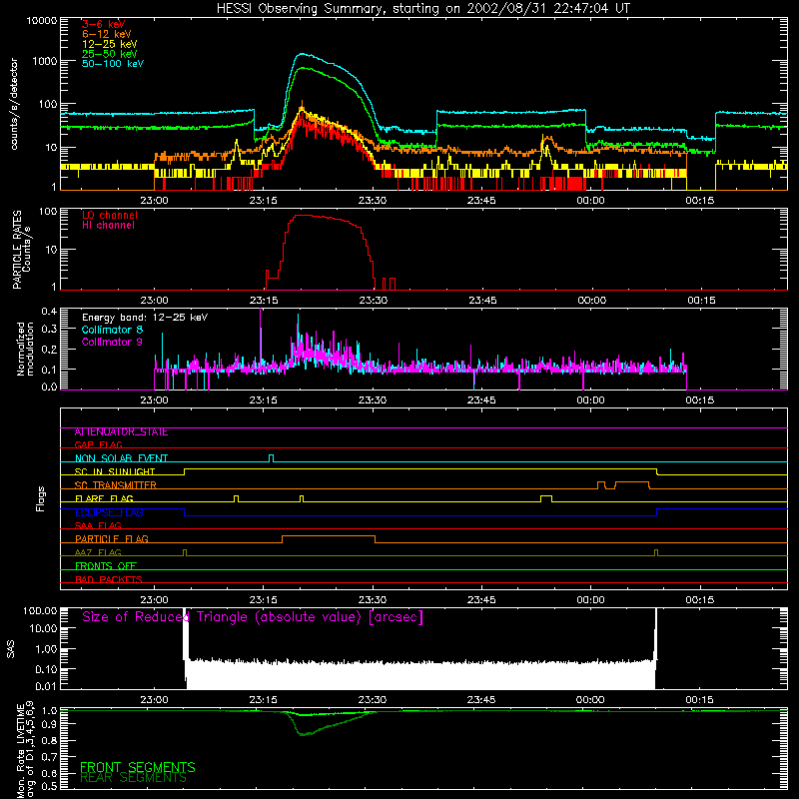Select the orange 6-12 keV legend entry
This screenshot has height=799, width=799.
coord(106,34)
